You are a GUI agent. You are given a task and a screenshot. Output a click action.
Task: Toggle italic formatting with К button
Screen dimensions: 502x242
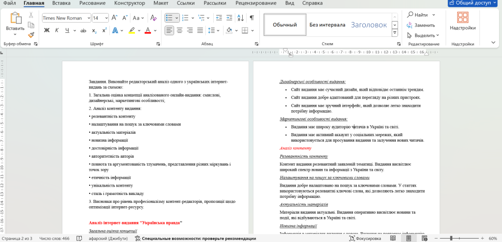pos(57,30)
